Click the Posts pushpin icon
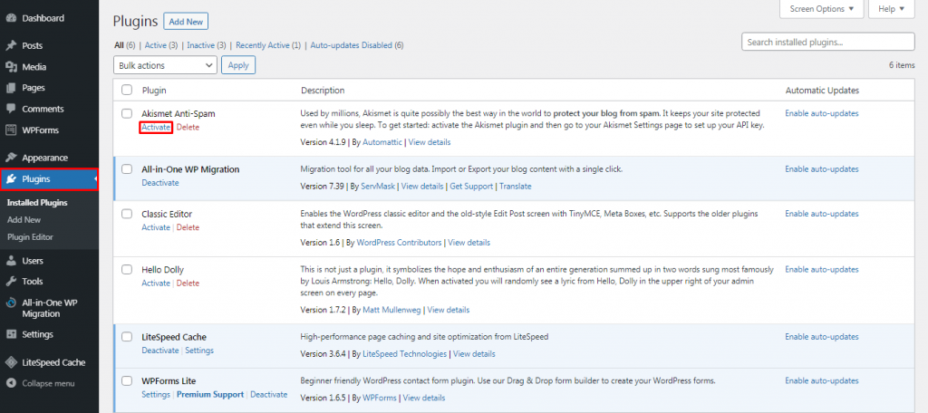The width and height of the screenshot is (928, 413). pyautogui.click(x=11, y=45)
